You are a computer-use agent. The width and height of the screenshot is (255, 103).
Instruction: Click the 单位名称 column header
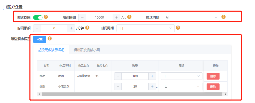102,66
